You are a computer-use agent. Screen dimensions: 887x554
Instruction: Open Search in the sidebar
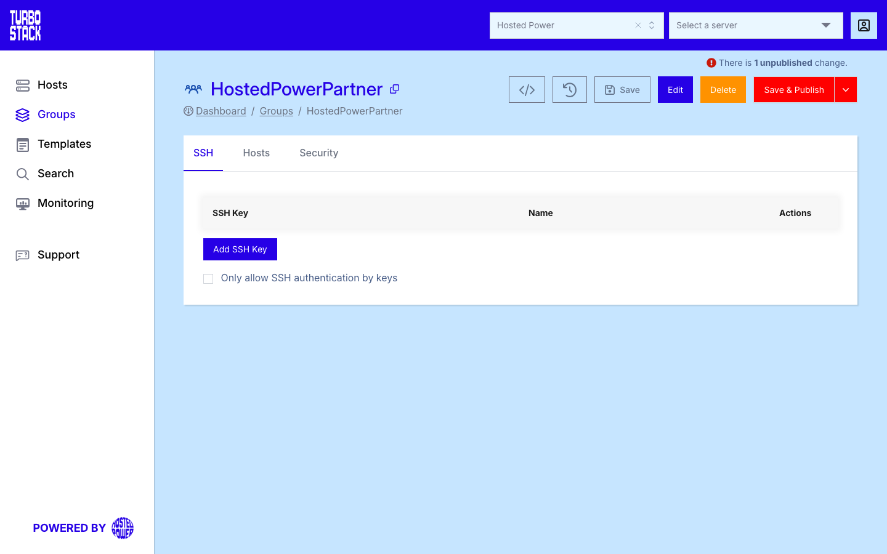coord(44,174)
